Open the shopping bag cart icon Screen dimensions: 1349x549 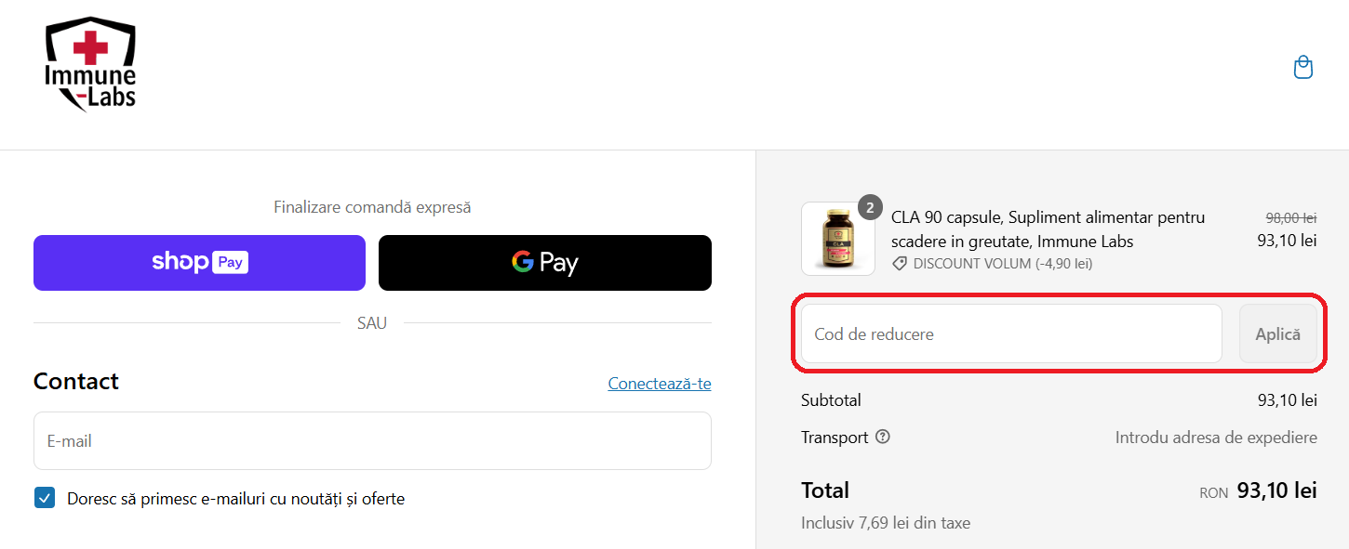coord(1302,67)
